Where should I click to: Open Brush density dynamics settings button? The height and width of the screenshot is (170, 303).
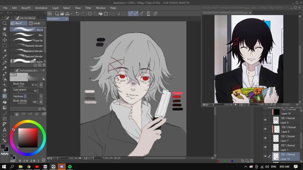41,102
